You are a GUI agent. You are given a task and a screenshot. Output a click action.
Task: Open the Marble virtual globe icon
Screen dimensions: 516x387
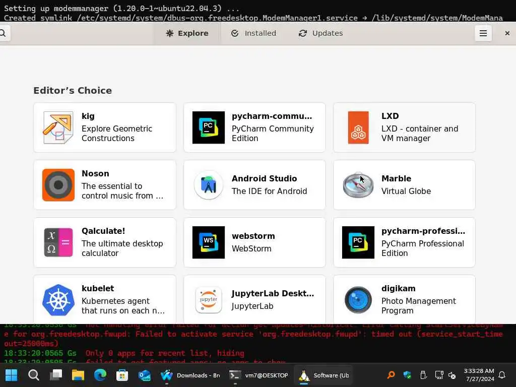click(358, 185)
